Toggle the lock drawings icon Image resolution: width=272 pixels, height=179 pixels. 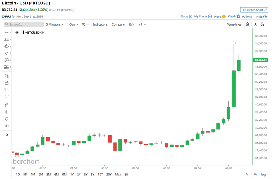click(6, 83)
